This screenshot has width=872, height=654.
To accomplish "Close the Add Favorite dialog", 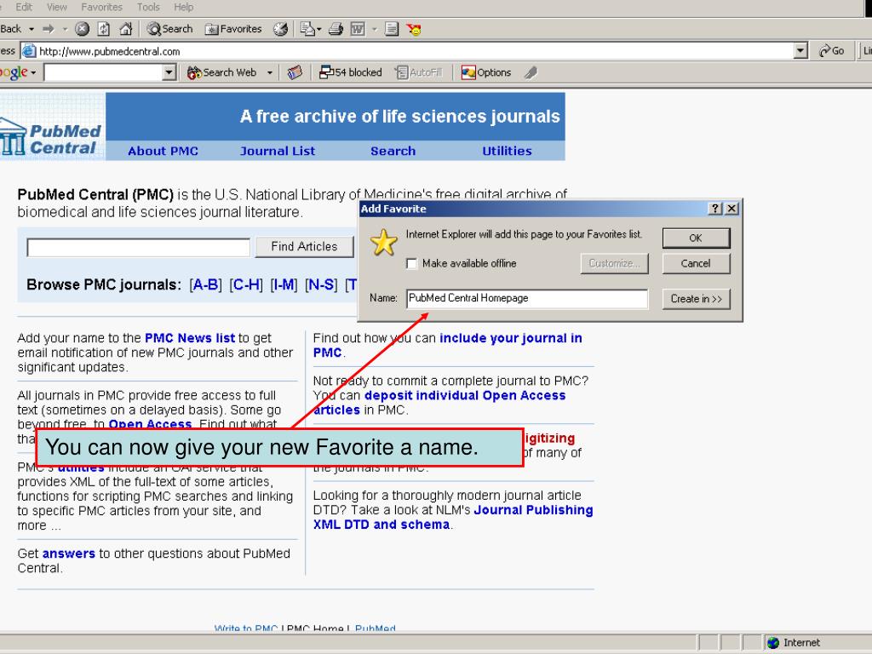I will pos(731,209).
